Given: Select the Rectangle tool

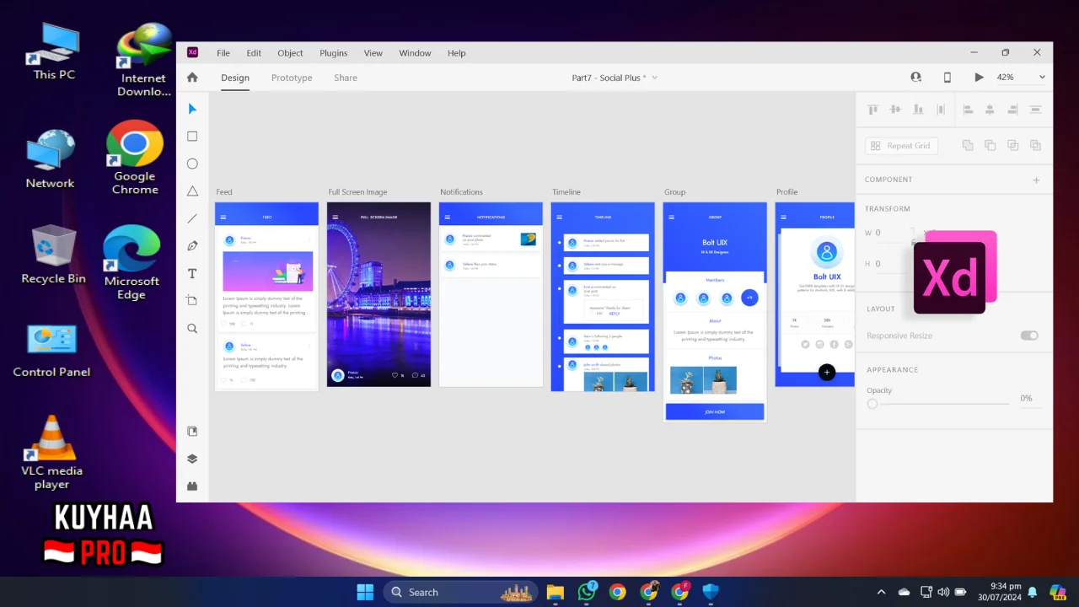Looking at the screenshot, I should [x=192, y=137].
